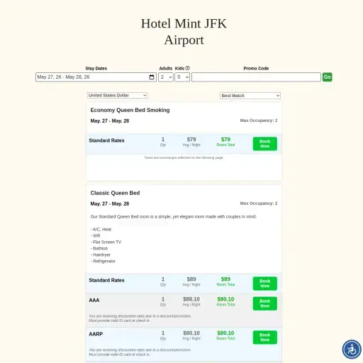Book Classic Queen Bed at AARP rate

tap(265, 337)
